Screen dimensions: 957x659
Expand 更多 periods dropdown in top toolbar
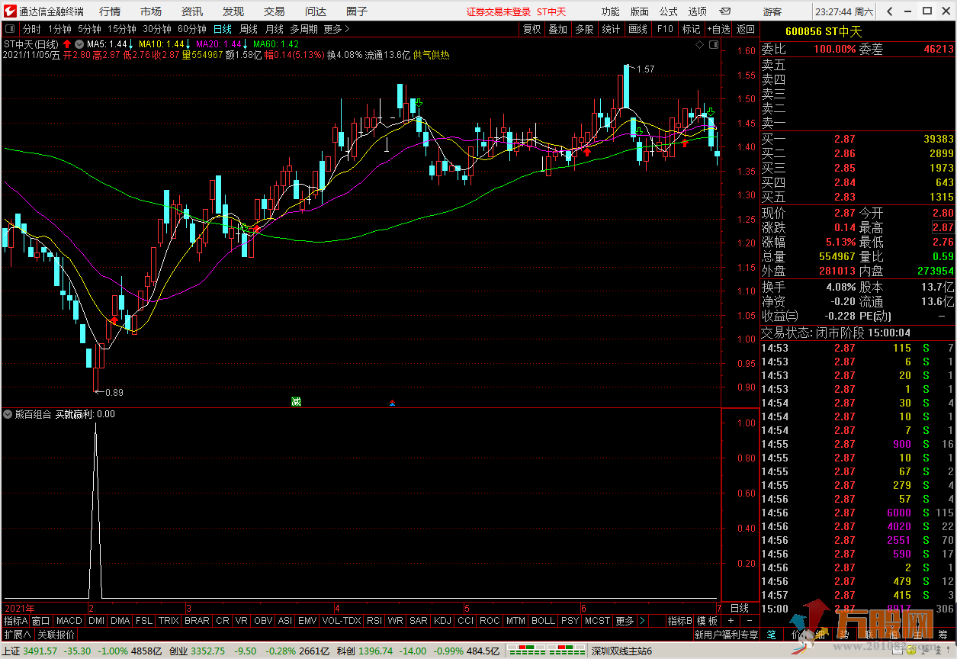(337, 29)
